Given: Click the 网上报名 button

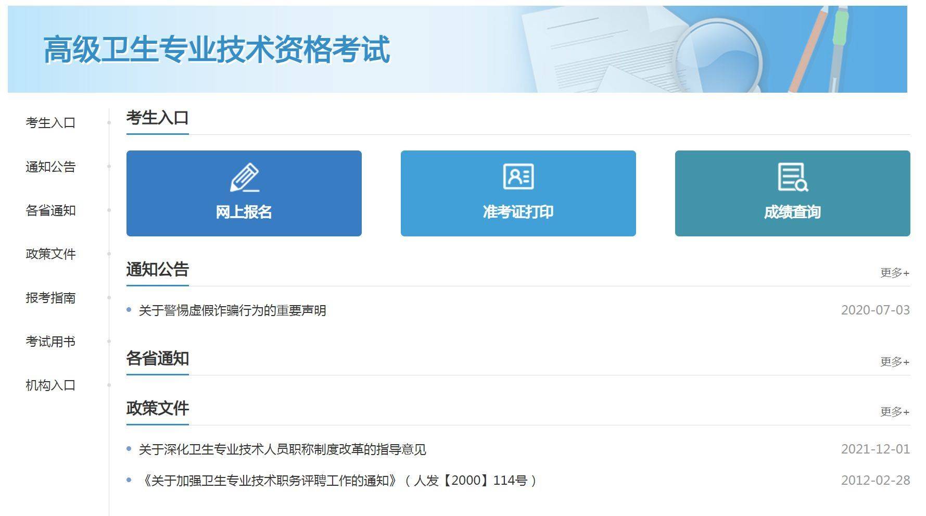Looking at the screenshot, I should (244, 212).
